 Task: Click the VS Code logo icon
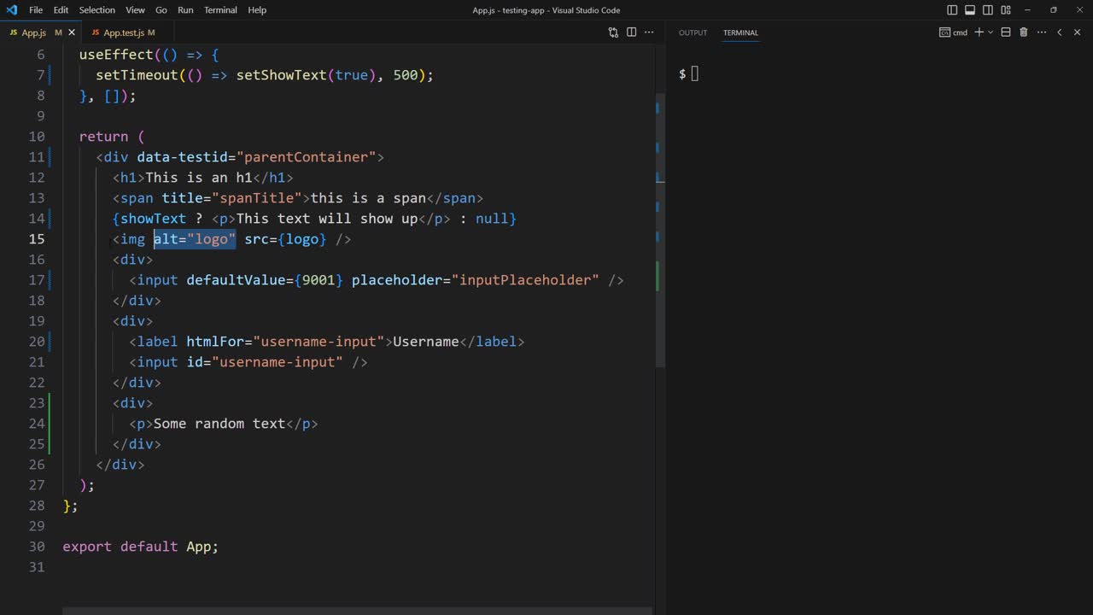tap(11, 10)
